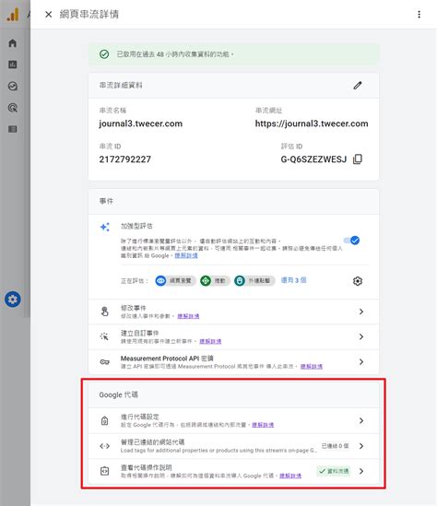Click the data flowing status badge
This screenshot has height=506, width=437.
pyautogui.click(x=334, y=471)
